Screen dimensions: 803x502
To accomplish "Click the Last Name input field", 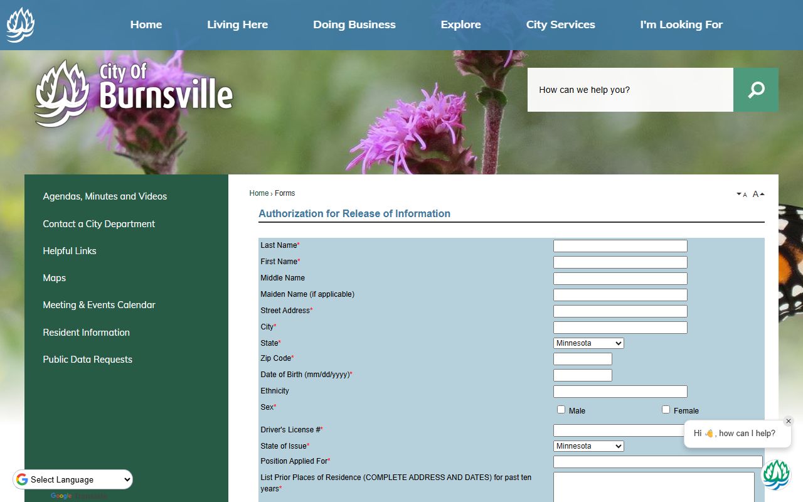I will tap(620, 246).
